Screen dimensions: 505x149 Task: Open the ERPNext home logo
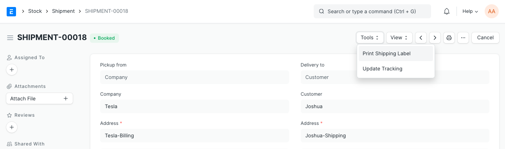click(x=11, y=11)
